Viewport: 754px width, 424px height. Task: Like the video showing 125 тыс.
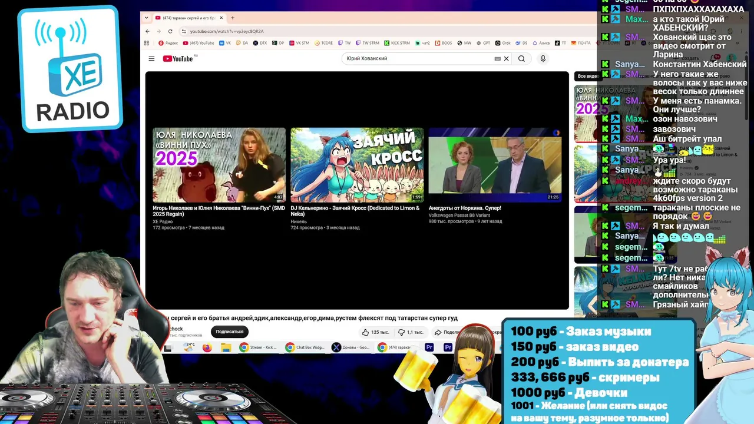pos(376,332)
